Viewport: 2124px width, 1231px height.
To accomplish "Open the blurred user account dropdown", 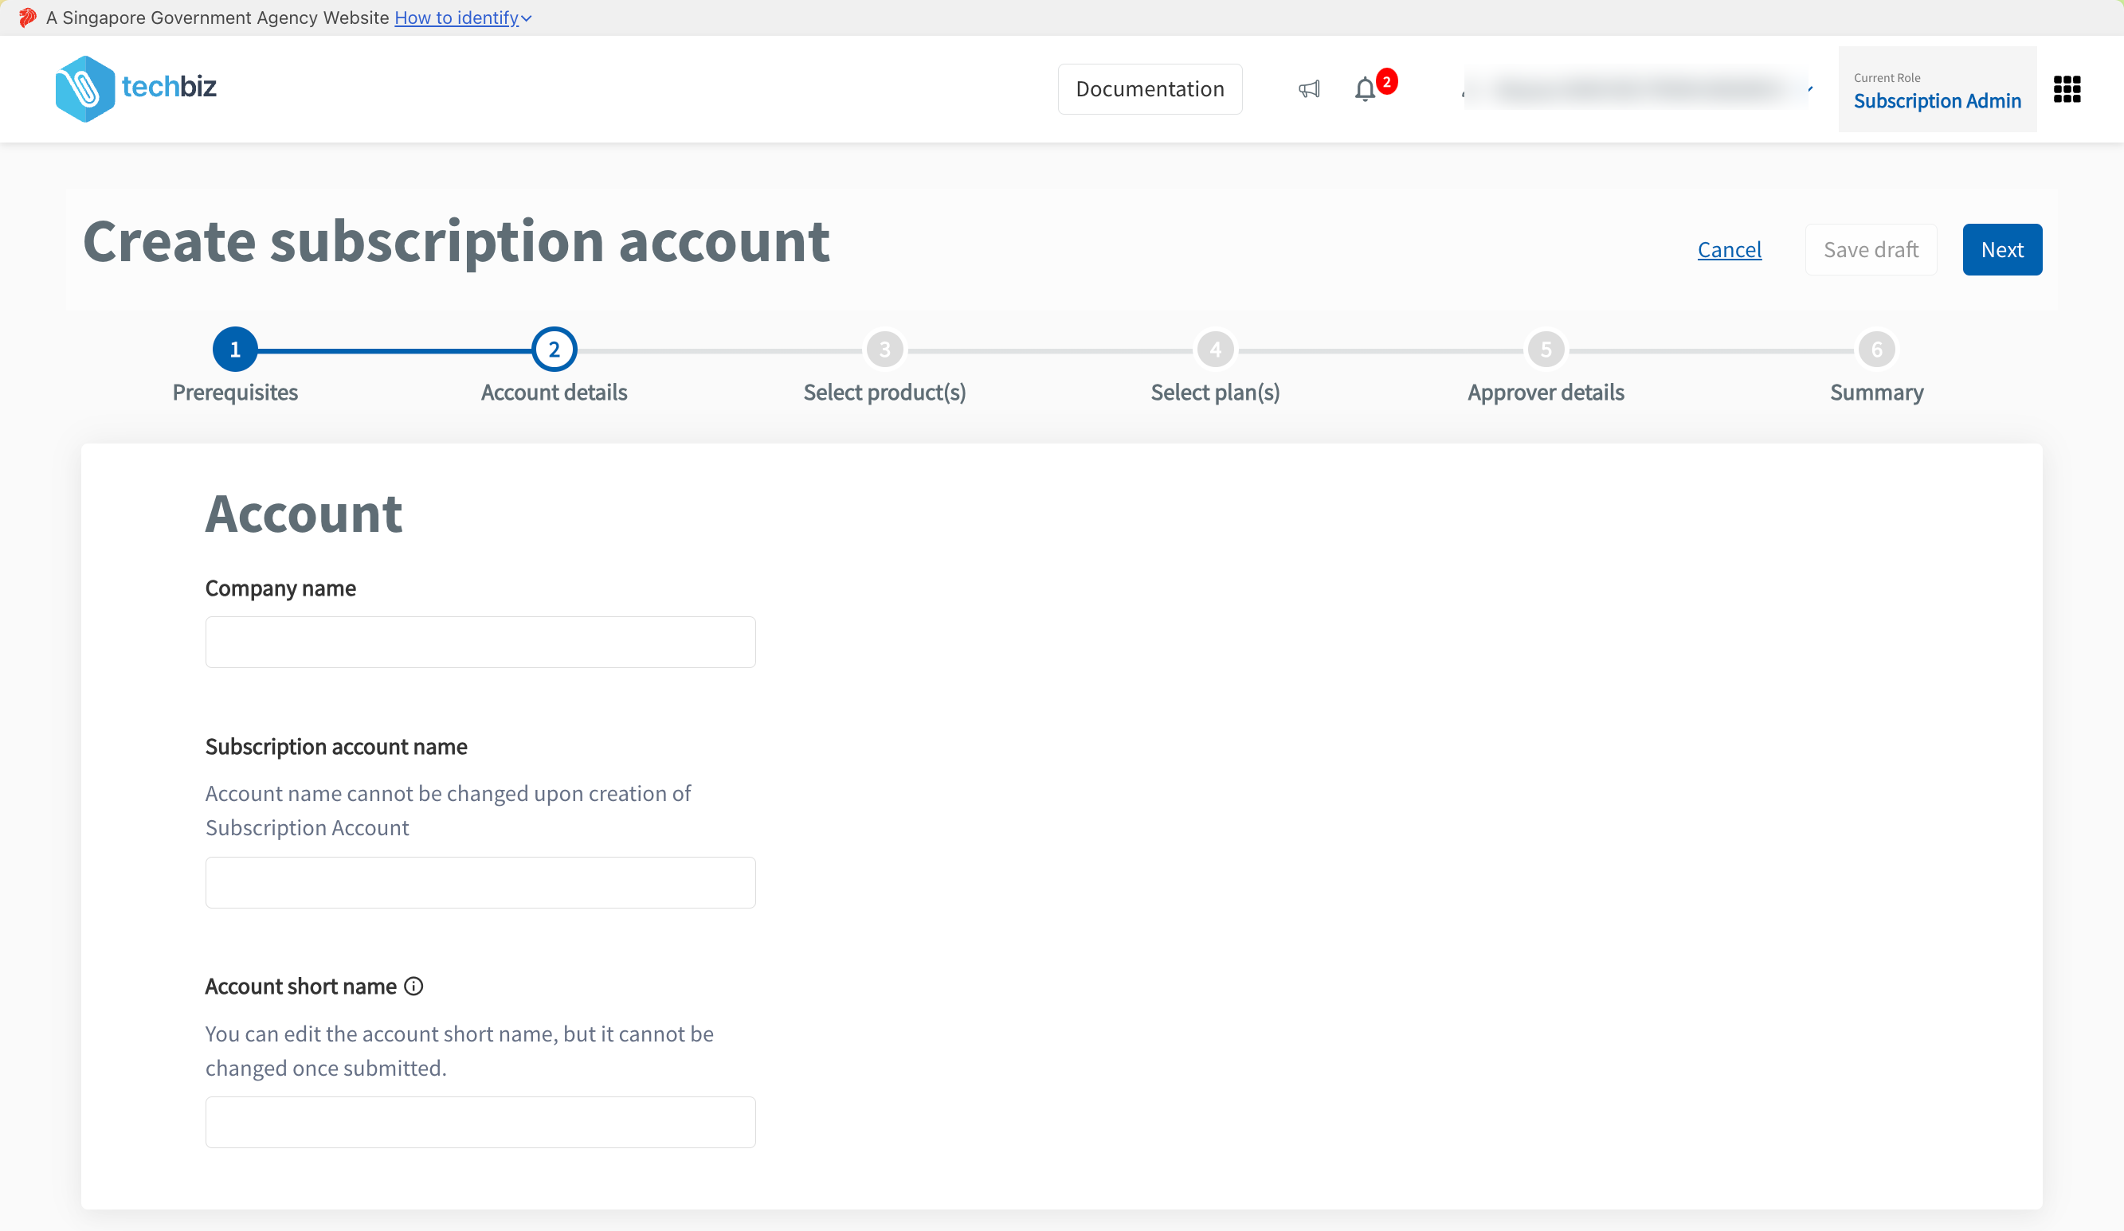I will (1638, 88).
